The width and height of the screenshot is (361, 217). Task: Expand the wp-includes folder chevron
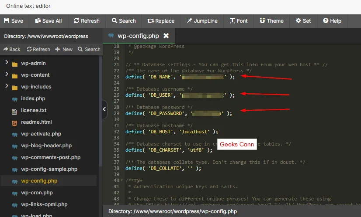(7, 86)
